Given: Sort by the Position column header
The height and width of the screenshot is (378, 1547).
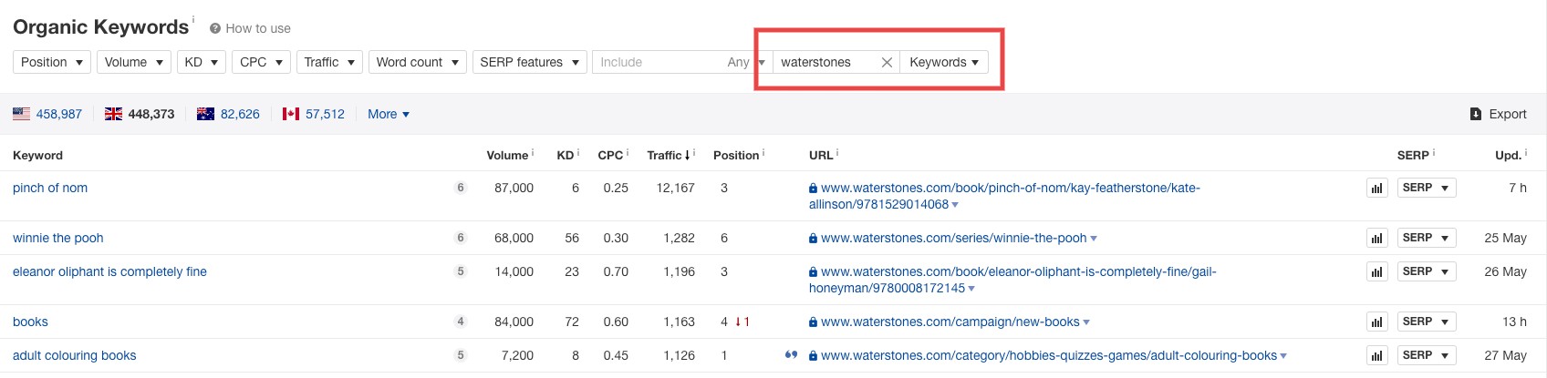Looking at the screenshot, I should 736,155.
